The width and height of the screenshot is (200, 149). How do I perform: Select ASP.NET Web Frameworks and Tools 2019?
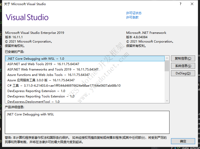pos(85,69)
